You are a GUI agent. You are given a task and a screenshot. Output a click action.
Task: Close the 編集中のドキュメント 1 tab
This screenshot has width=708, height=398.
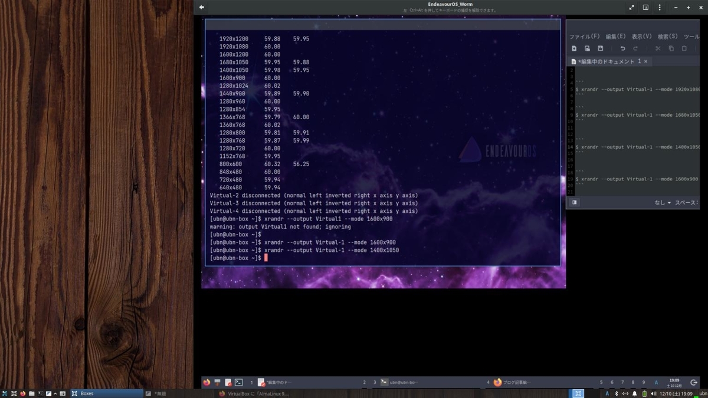[x=645, y=61]
